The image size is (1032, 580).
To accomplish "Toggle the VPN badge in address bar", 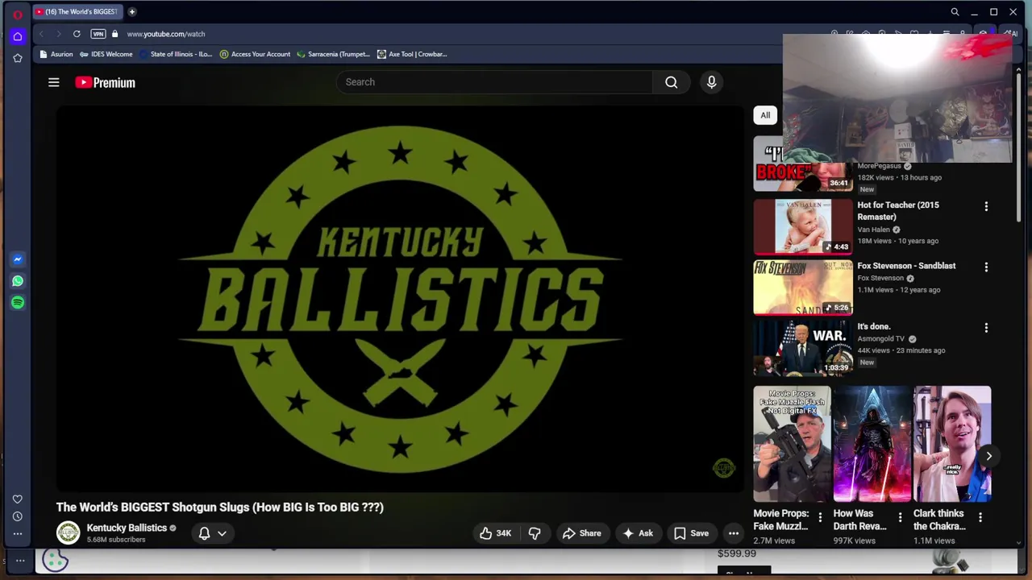I will 98,34.
